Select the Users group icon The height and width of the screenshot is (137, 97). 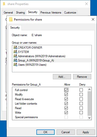(15, 65)
